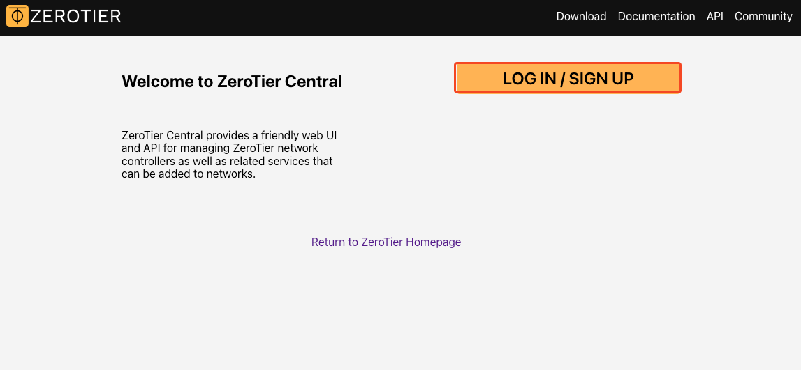Click the ZEROTIER wordmark in header
Screen dimensions: 801x370
[x=75, y=16]
